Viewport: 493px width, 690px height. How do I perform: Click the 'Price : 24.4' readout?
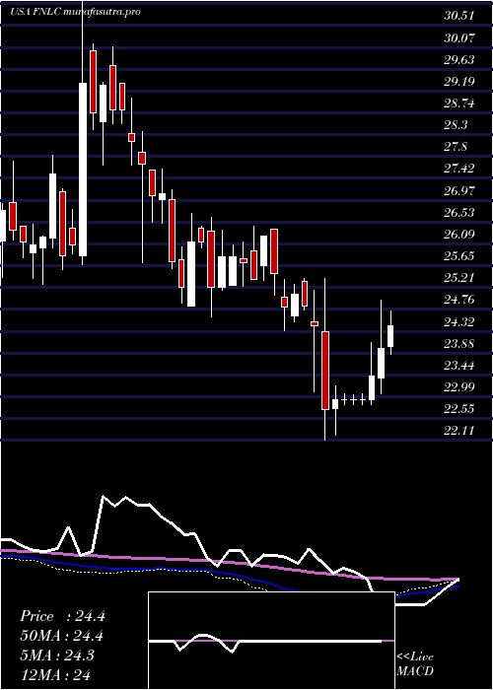(x=62, y=616)
